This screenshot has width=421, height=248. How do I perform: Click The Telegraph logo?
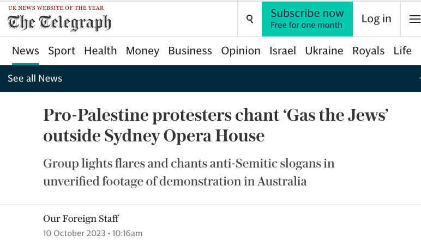pos(59,23)
